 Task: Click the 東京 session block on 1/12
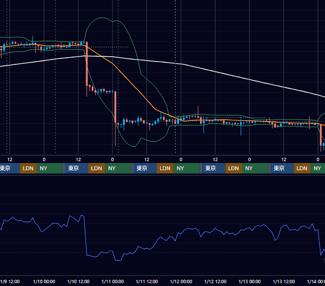pos(214,168)
